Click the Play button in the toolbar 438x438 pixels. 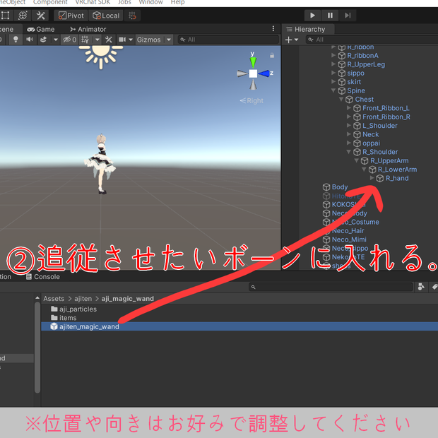312,16
